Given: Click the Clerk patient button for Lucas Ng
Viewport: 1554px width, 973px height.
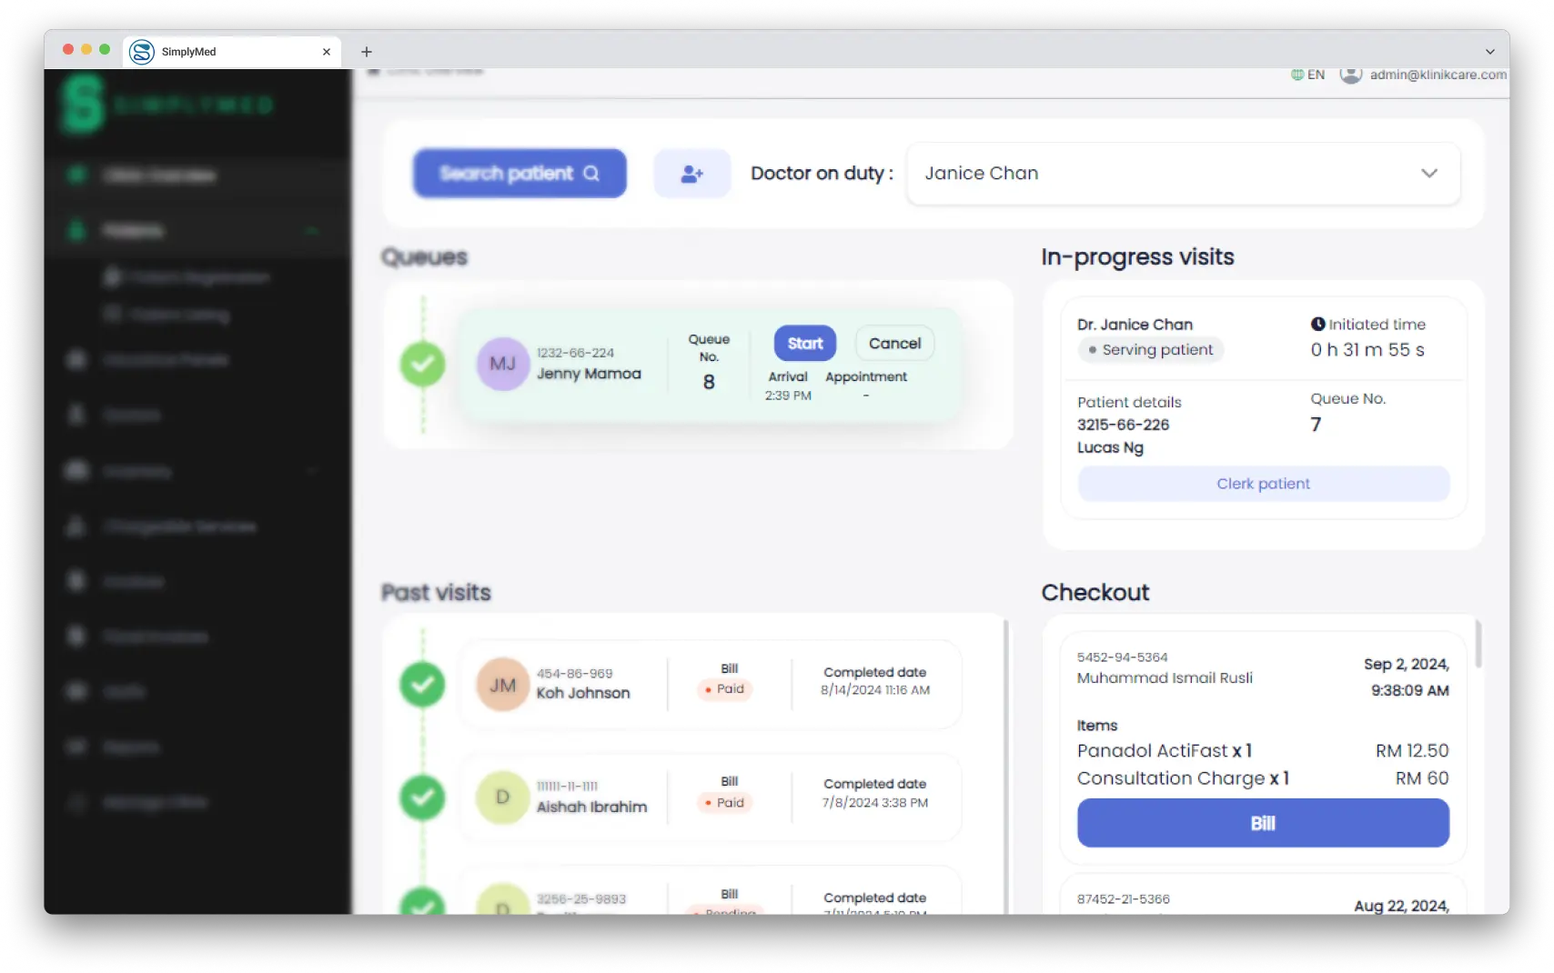Looking at the screenshot, I should (1263, 483).
